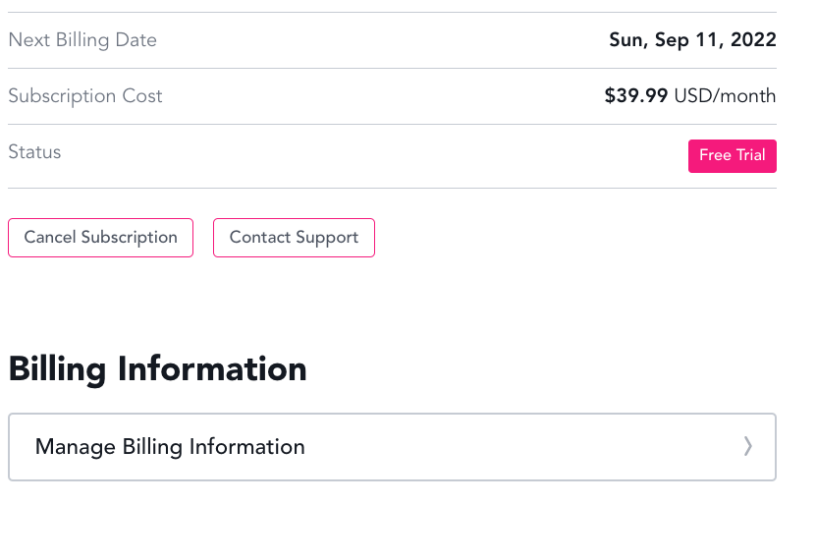This screenshot has width=816, height=560.
Task: Click divider between Billing Date and Subscription Cost
Action: 392,69
